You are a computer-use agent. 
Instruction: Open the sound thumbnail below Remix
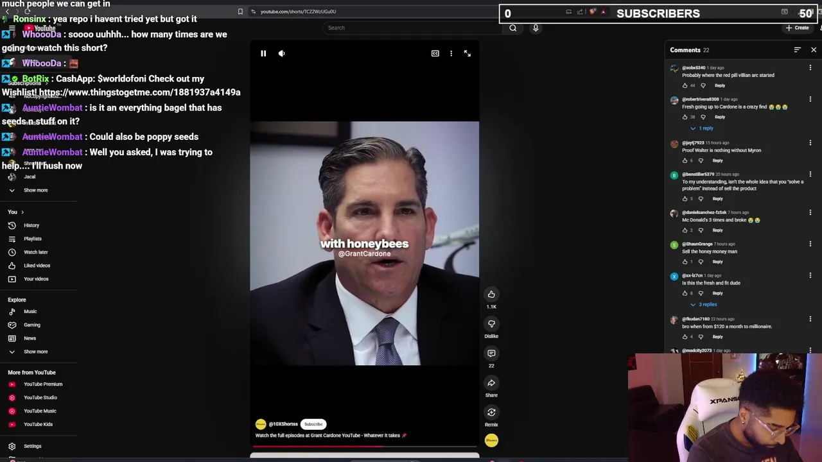pos(491,440)
